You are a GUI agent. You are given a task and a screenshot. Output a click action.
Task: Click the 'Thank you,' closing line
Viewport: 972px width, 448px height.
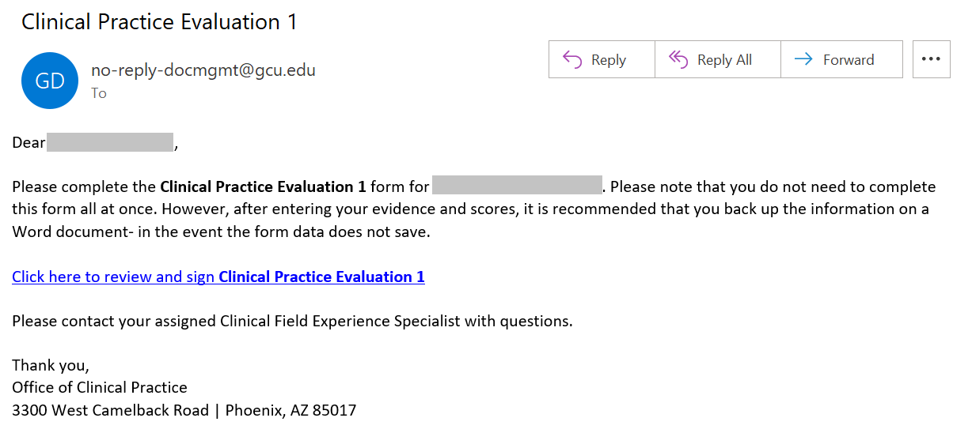51,365
